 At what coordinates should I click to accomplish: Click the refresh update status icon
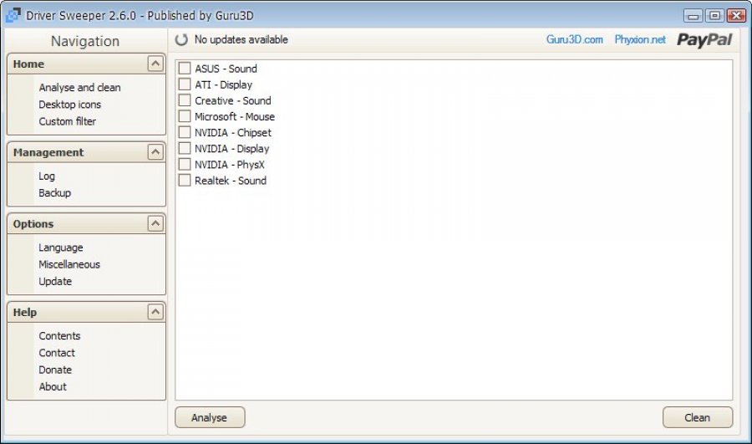coord(181,40)
